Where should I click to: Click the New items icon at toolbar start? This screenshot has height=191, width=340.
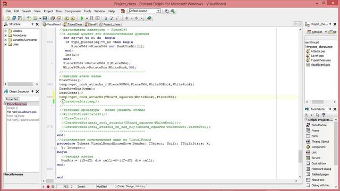[8, 18]
